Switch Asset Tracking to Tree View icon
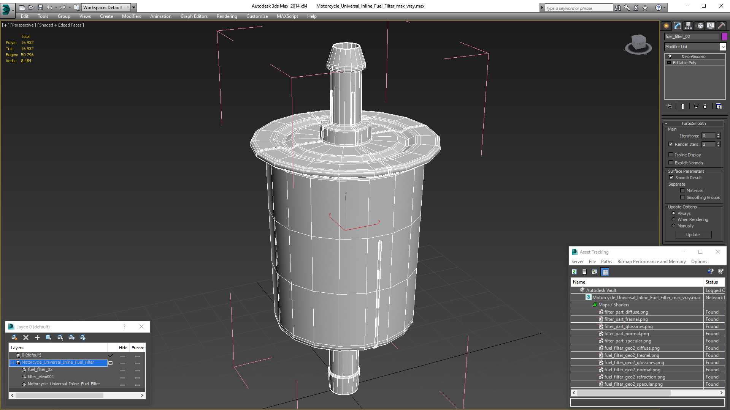The width and height of the screenshot is (730, 410). 595,272
